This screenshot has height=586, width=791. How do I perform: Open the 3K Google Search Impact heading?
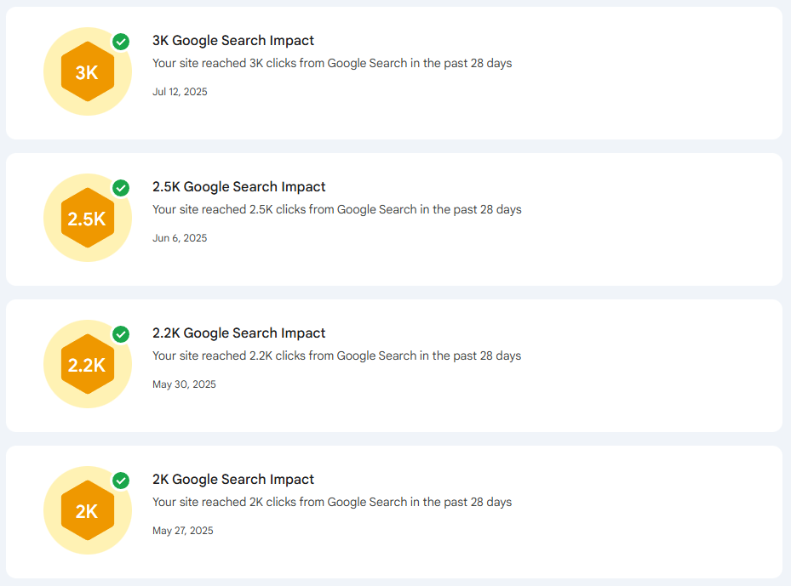232,40
